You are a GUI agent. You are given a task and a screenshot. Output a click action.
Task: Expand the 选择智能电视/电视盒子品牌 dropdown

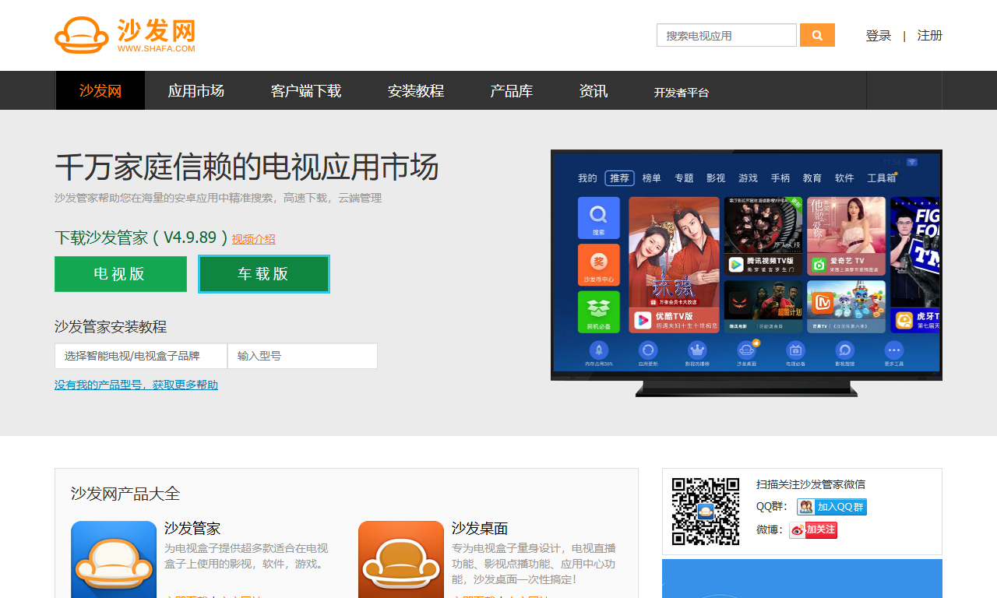point(141,356)
